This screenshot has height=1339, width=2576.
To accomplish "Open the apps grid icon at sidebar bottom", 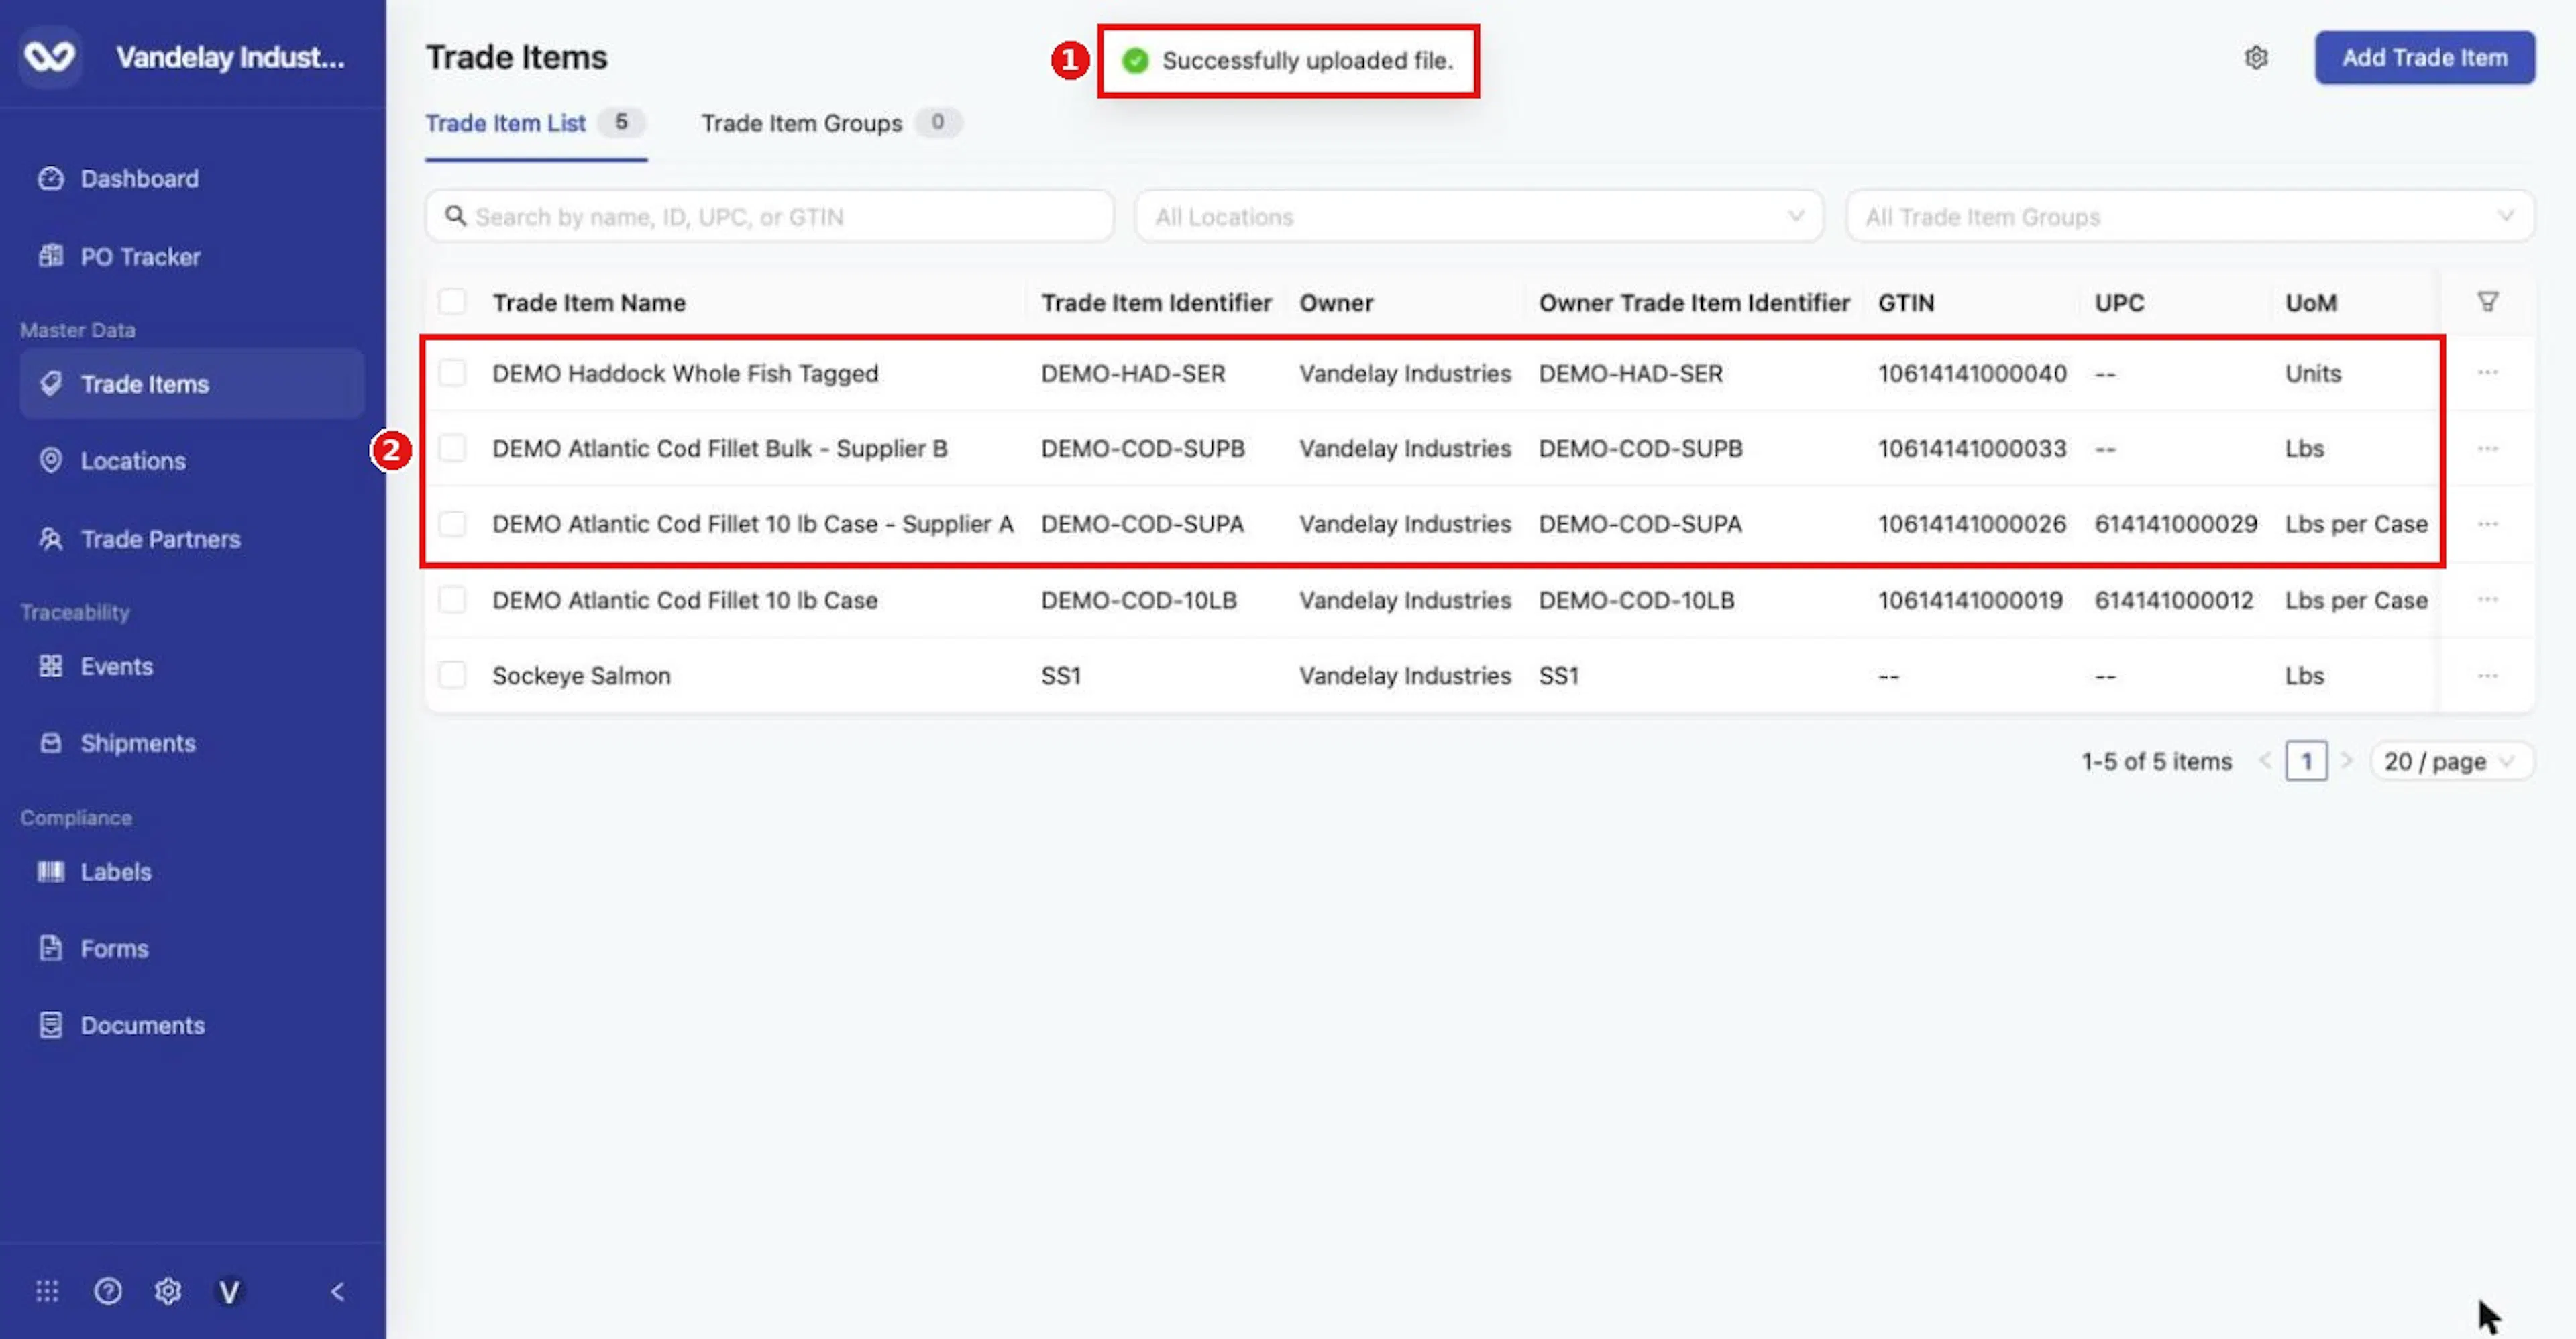I will tap(47, 1291).
